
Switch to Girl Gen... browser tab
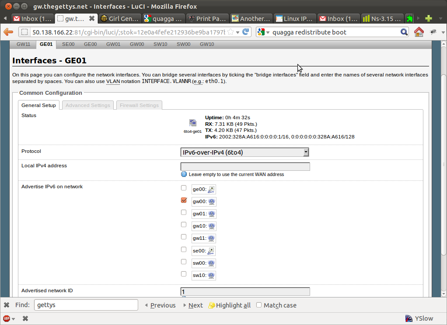pyautogui.click(x=120, y=19)
